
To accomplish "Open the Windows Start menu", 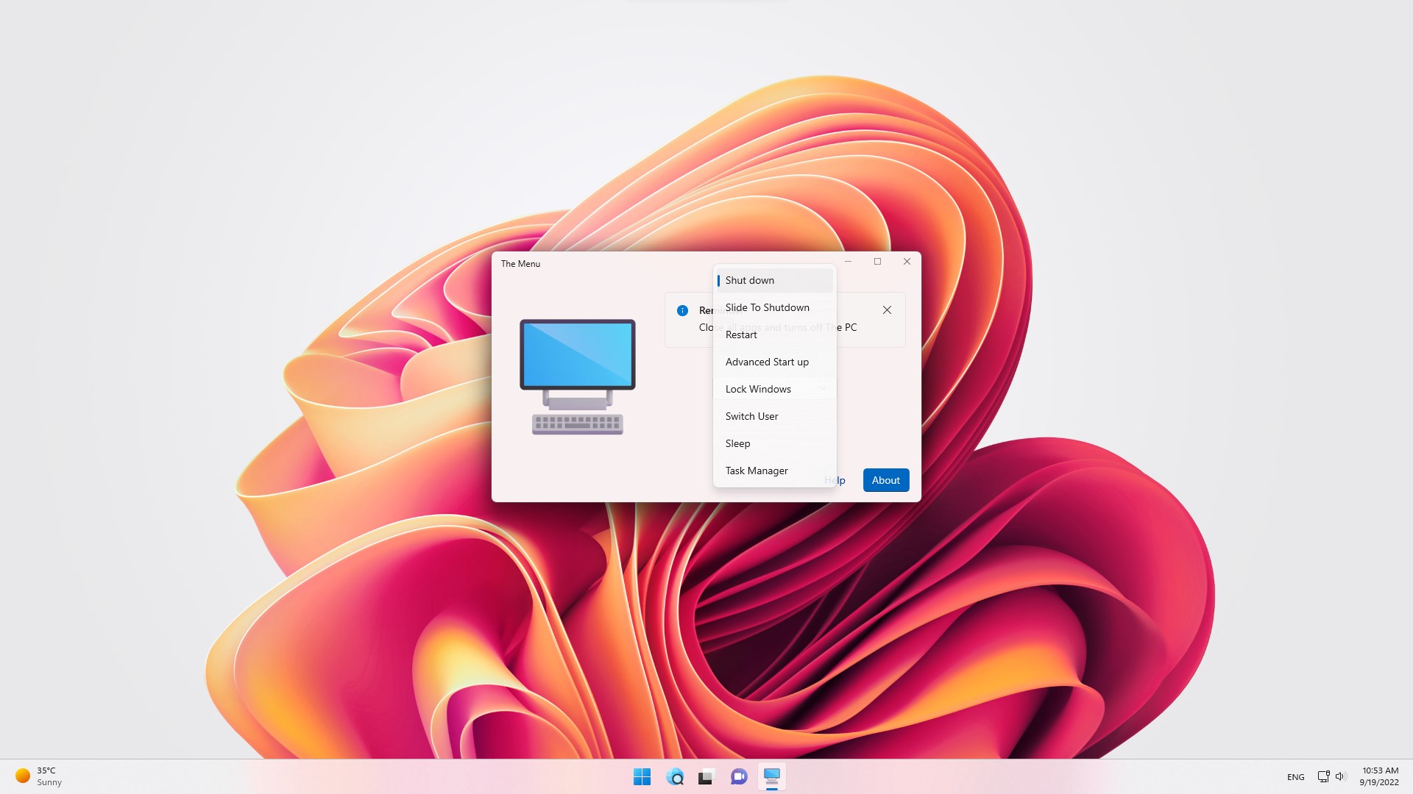I will [x=642, y=776].
